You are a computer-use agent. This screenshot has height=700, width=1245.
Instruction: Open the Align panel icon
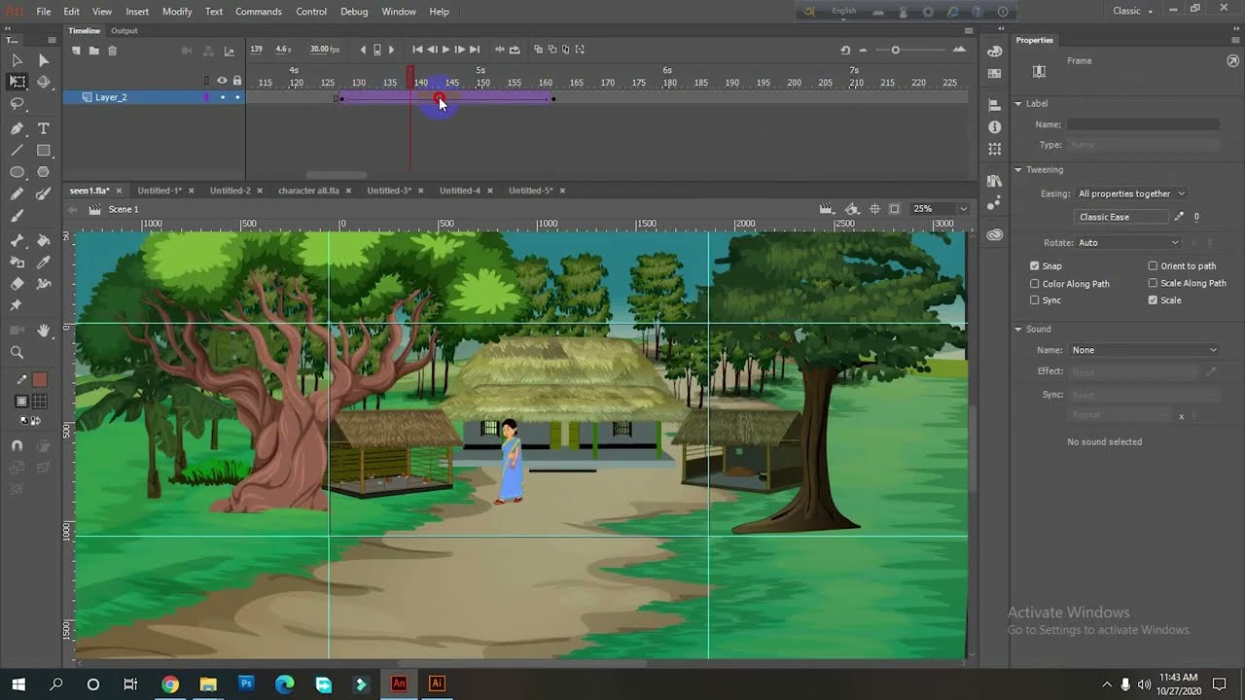coord(994,105)
